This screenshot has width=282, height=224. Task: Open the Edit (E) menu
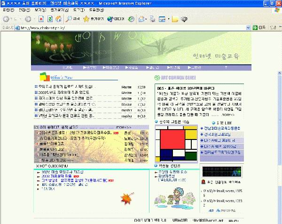pos(24,10)
